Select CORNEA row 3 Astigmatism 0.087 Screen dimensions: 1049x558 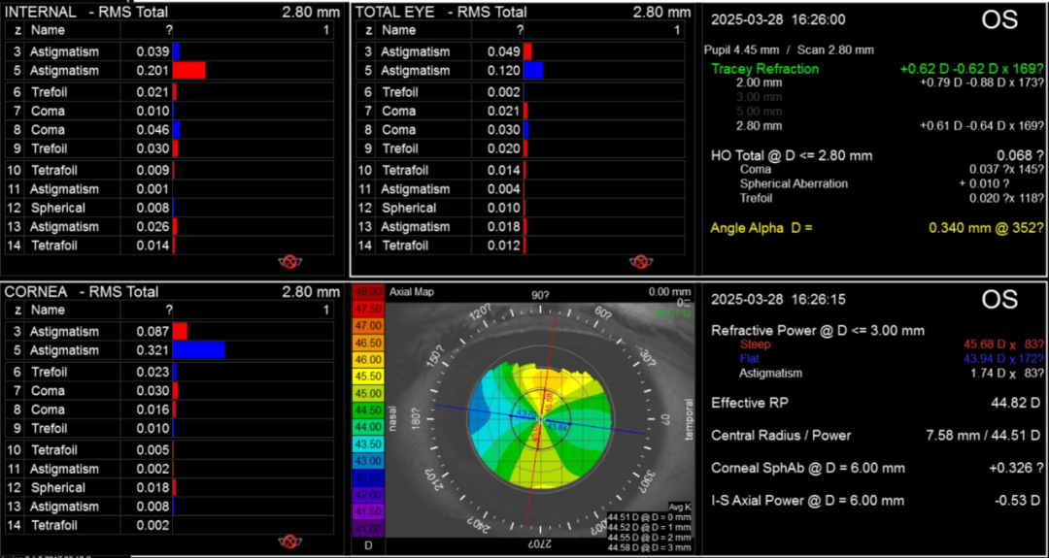[x=169, y=332]
